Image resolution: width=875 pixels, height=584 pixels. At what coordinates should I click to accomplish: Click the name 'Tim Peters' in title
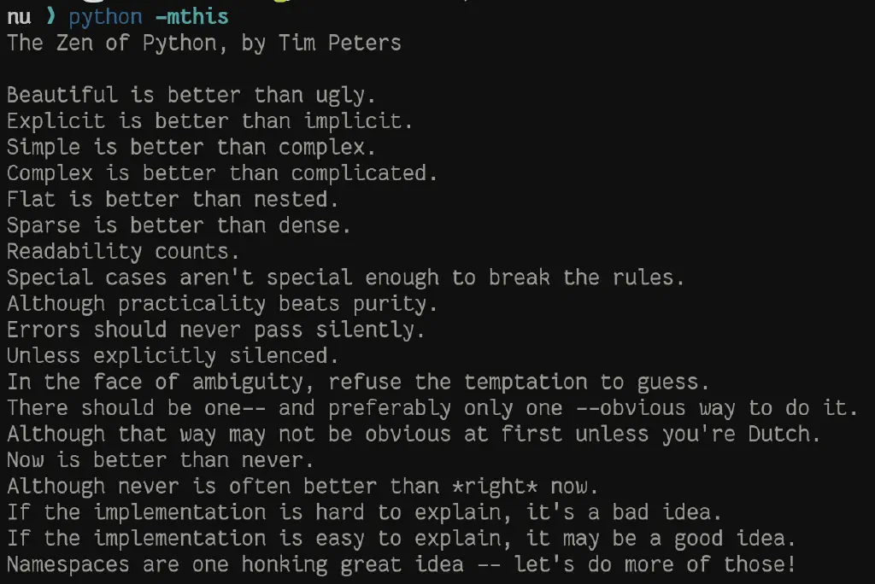tap(340, 43)
